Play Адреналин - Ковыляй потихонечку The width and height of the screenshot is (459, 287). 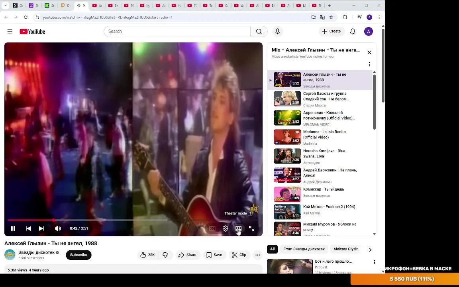pos(320,118)
